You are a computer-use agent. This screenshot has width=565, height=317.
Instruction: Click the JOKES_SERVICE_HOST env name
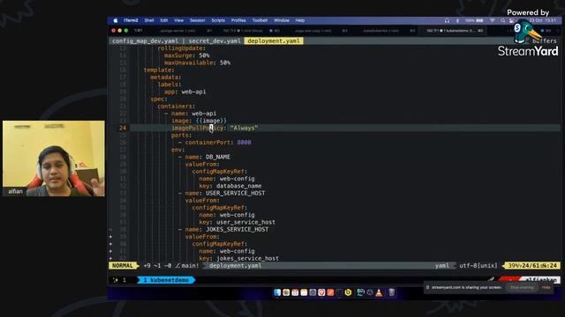[x=237, y=229]
